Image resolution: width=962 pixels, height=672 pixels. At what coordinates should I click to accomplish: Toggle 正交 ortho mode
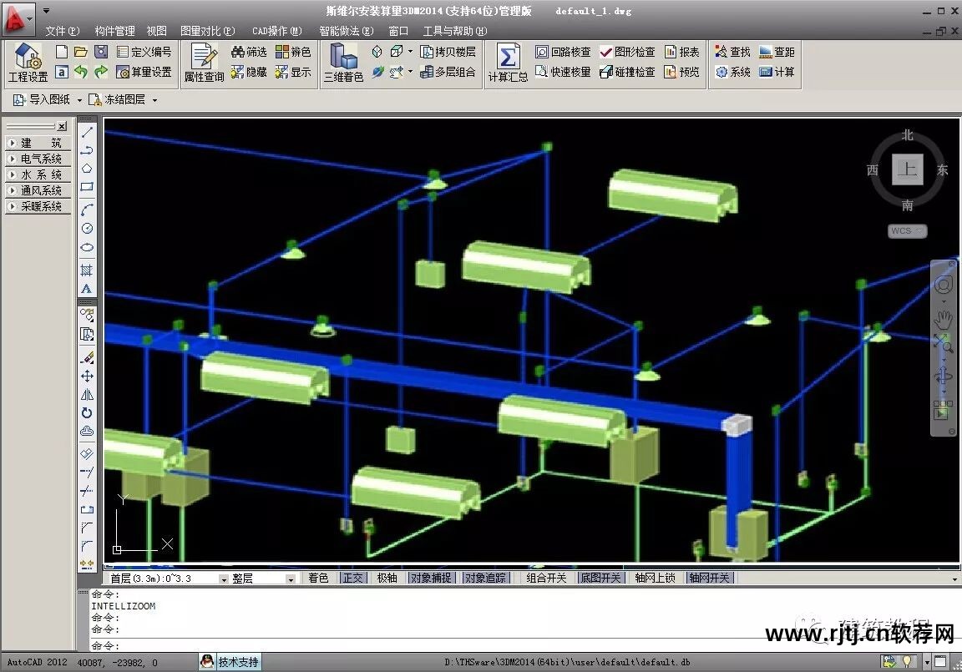(352, 579)
